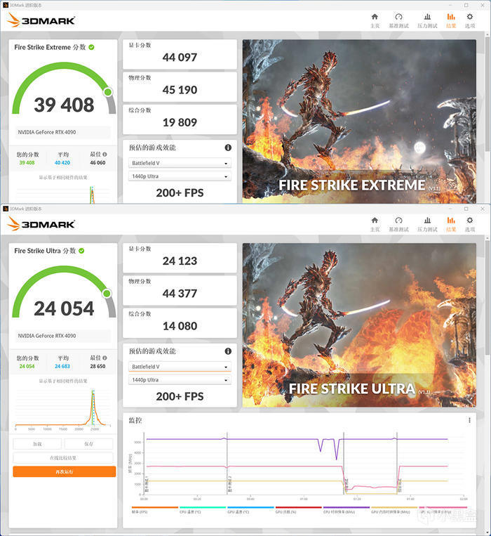491x536 pixels.
Task: Click the Load (加载) button
Action: (37, 444)
